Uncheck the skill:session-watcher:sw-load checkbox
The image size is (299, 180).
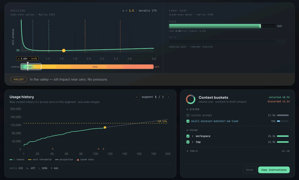(188, 121)
